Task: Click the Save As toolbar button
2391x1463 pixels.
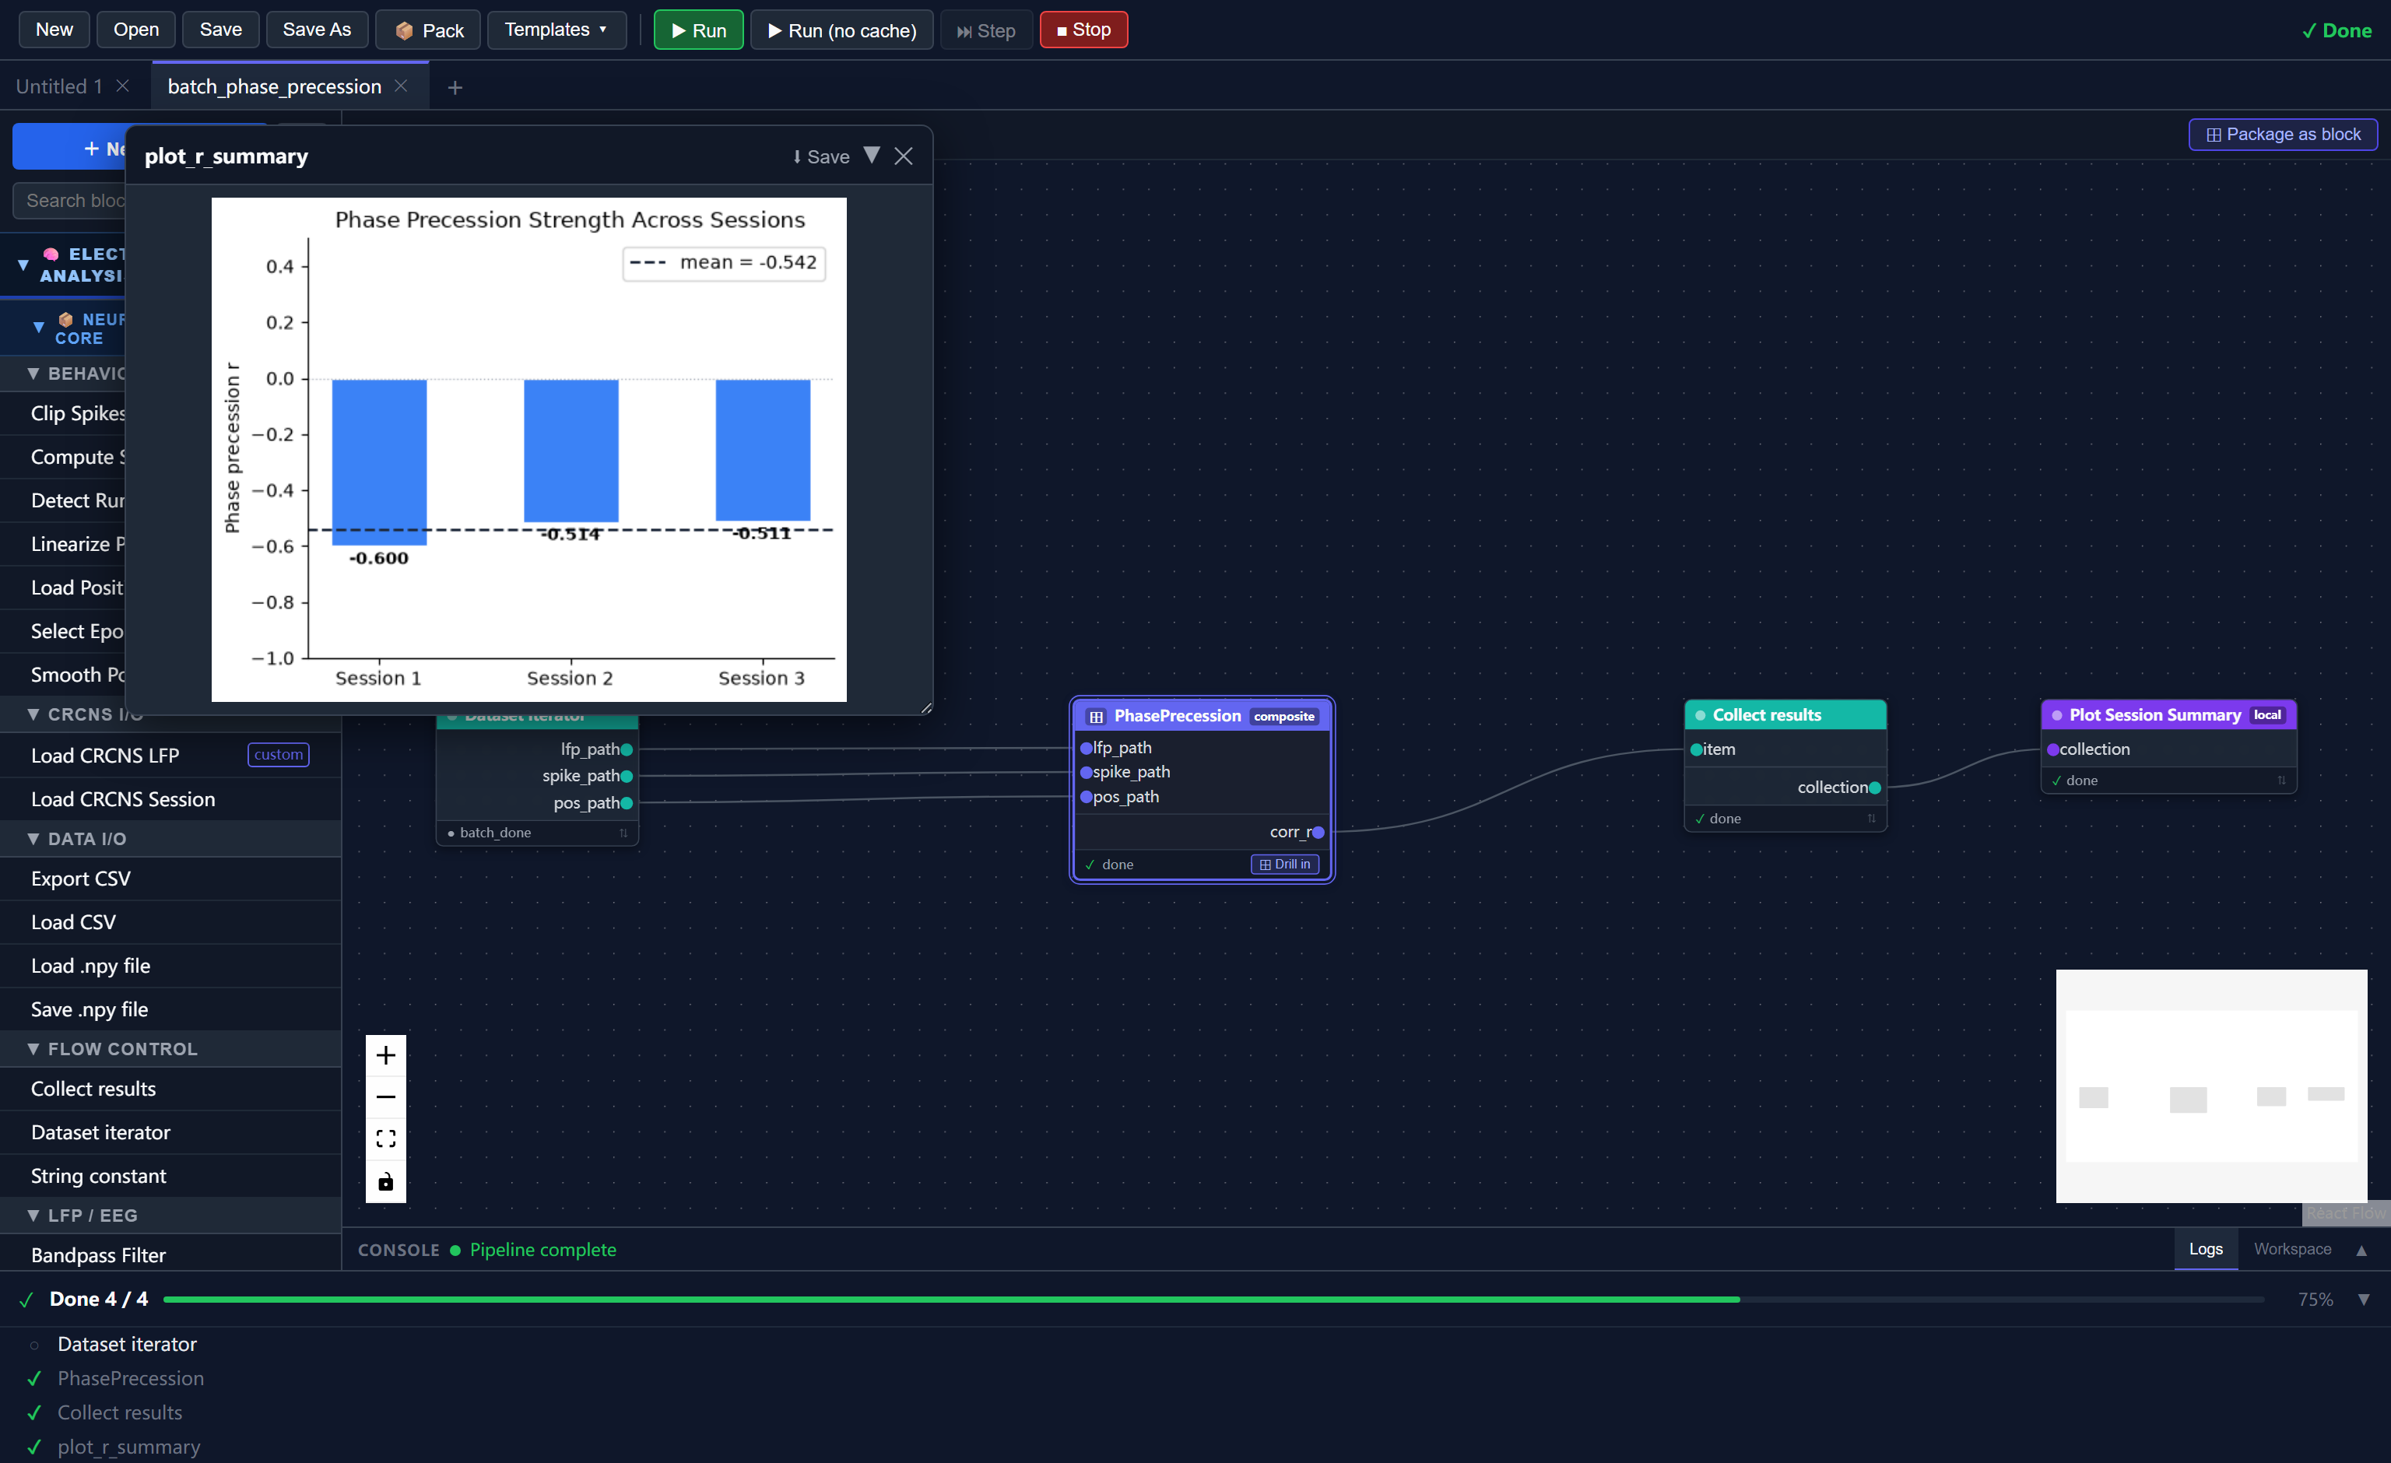Action: [316, 30]
